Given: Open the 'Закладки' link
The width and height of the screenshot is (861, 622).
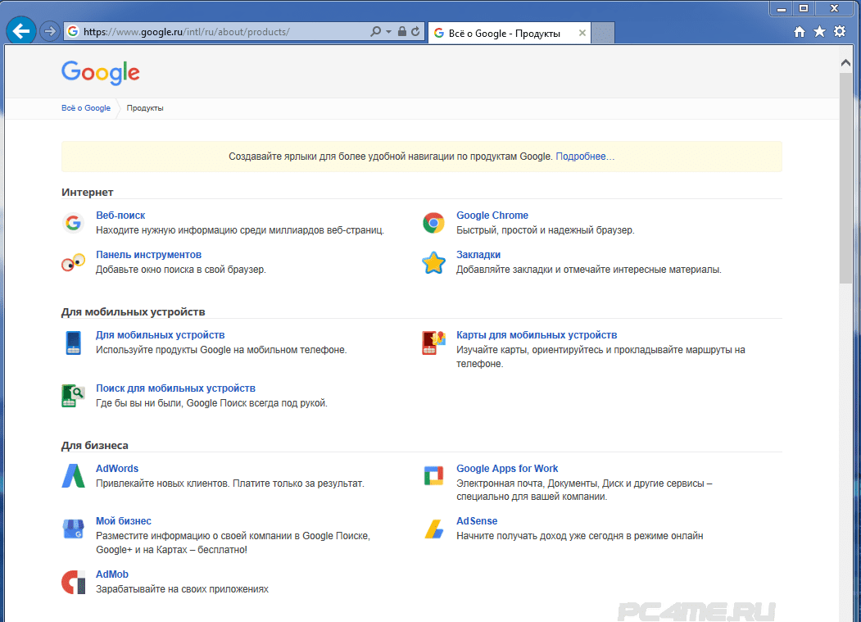Looking at the screenshot, I should (478, 255).
